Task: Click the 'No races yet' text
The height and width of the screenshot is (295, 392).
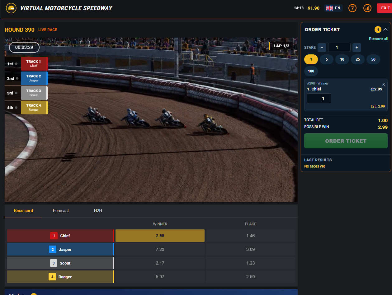Action: (314, 166)
